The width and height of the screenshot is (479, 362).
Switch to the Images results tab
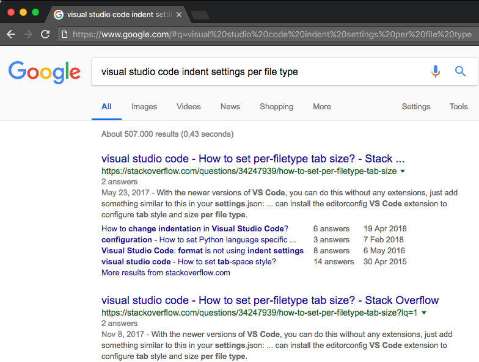pyautogui.click(x=144, y=106)
